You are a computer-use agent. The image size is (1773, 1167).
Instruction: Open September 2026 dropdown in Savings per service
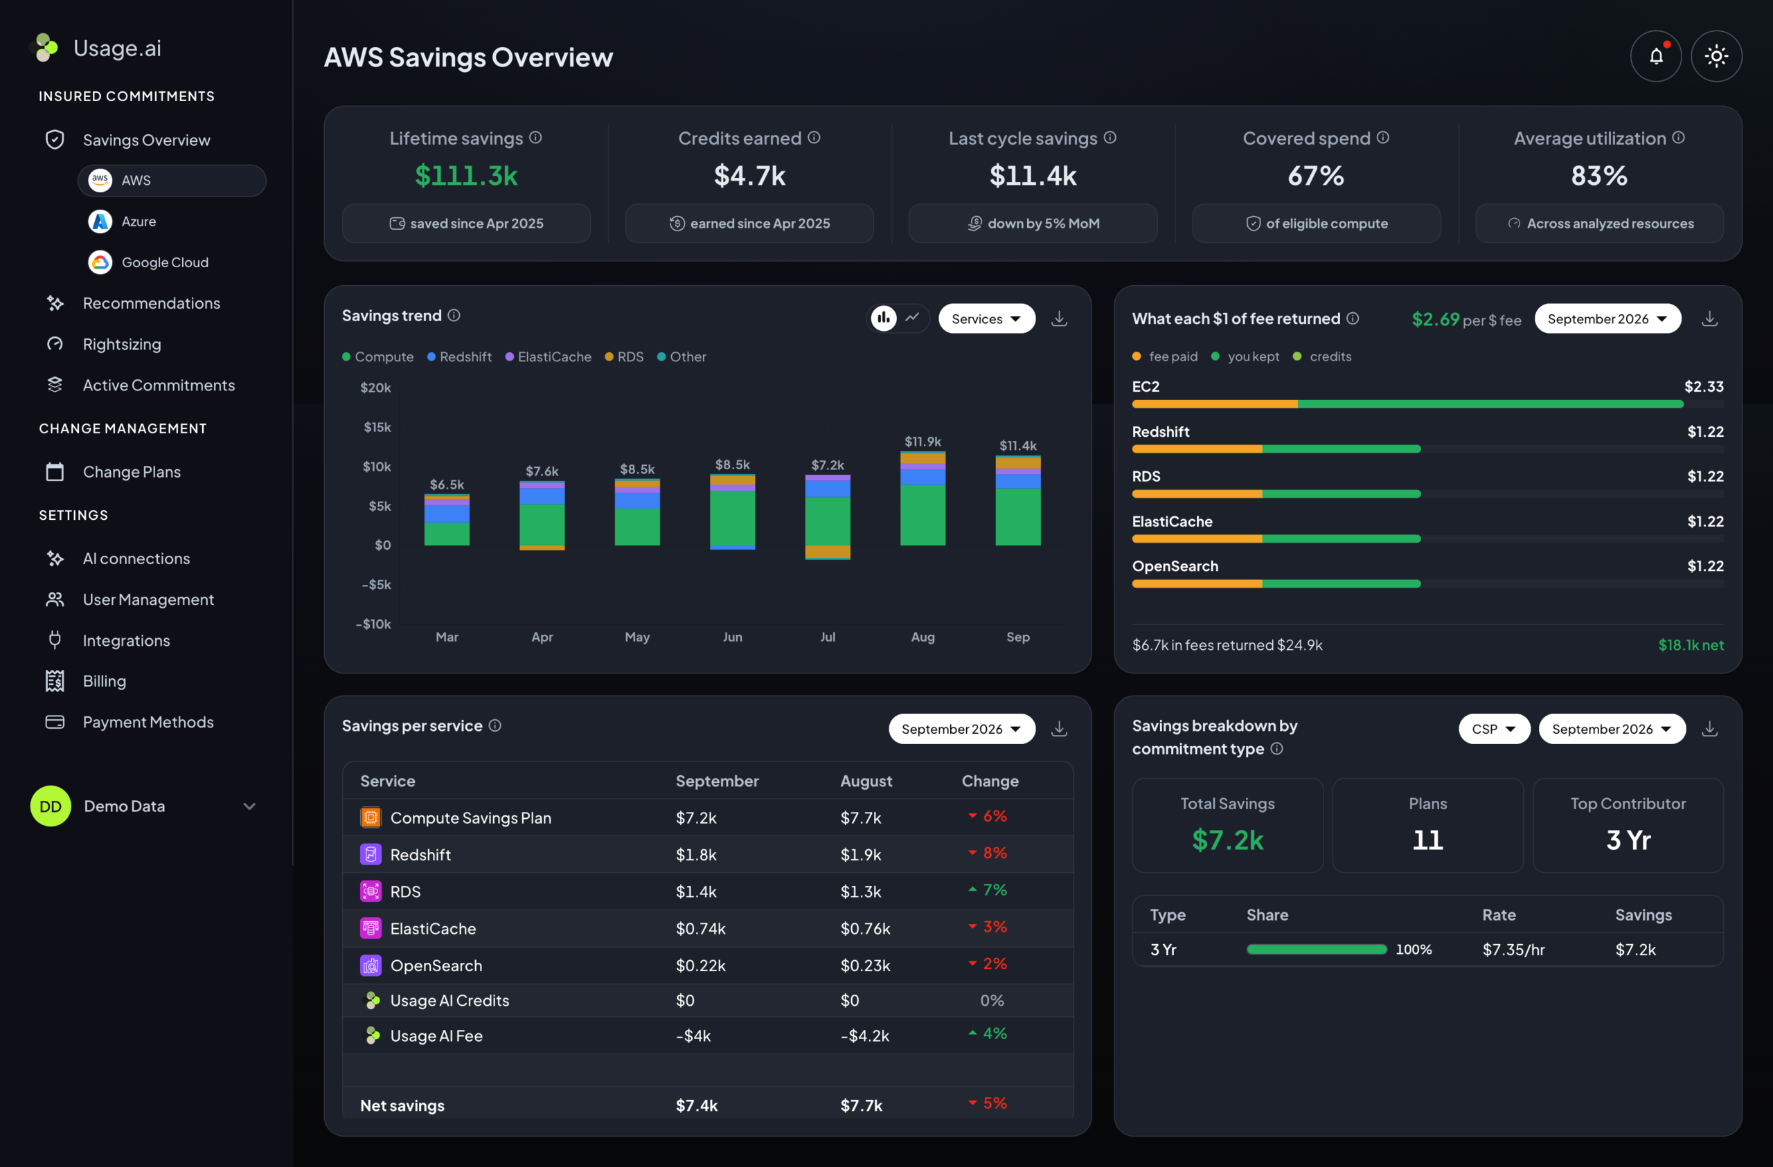961,729
